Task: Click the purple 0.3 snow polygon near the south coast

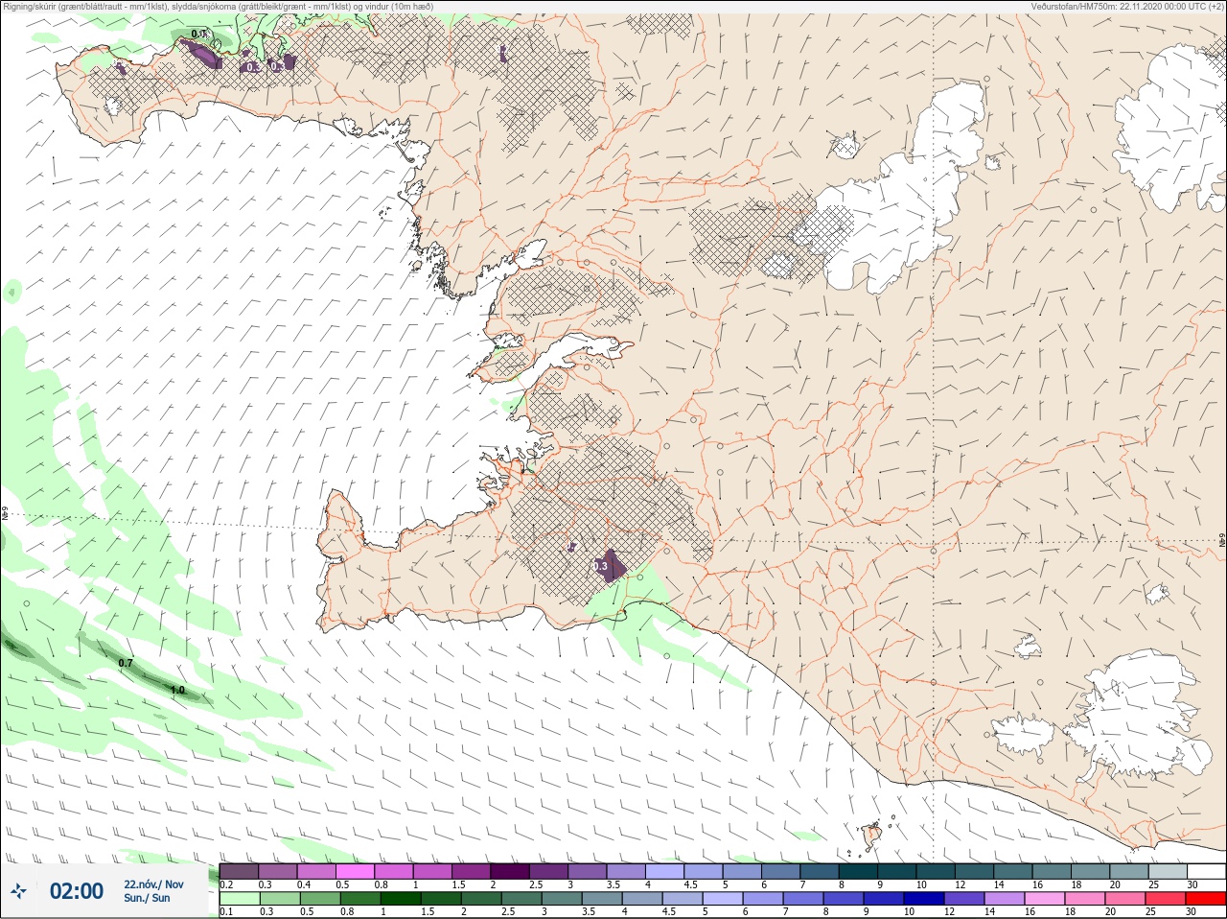Action: click(x=610, y=566)
